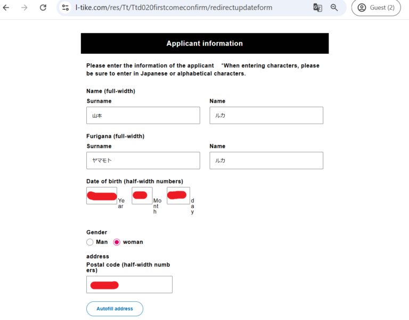Click the browser forward arrow
The image size is (409, 320).
(24, 7)
